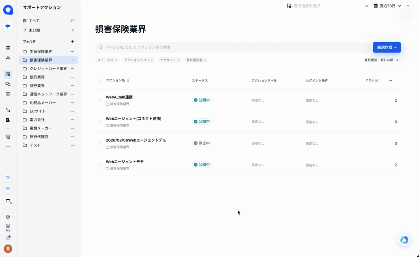Click the ステータス column header

pos(200,81)
